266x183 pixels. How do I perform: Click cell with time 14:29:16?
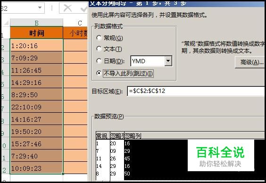36,82
